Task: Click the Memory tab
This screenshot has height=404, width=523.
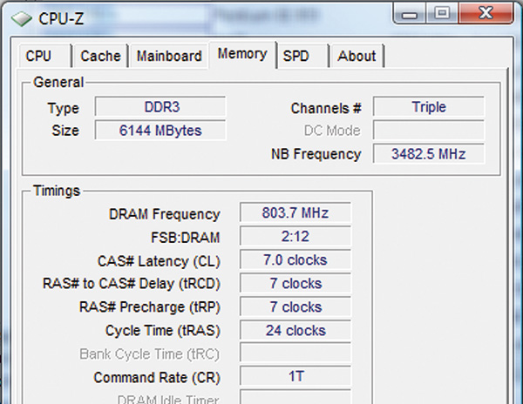Action: pyautogui.click(x=242, y=54)
